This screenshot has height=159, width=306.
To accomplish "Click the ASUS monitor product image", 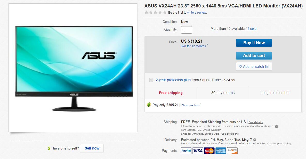I will (x=73, y=68).
